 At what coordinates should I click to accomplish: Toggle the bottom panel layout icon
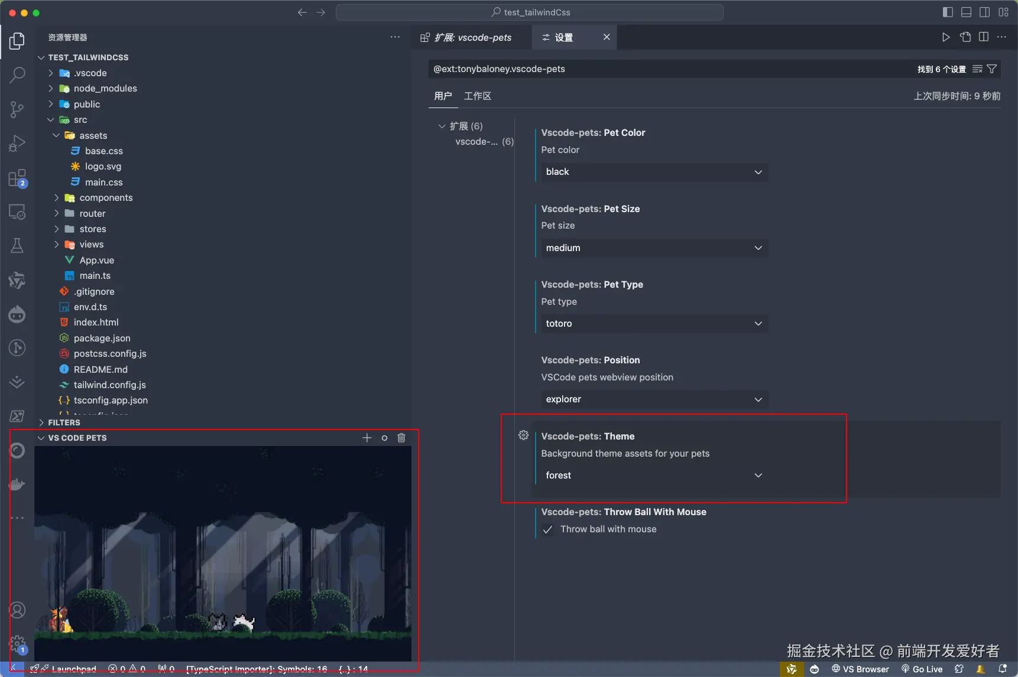(967, 12)
